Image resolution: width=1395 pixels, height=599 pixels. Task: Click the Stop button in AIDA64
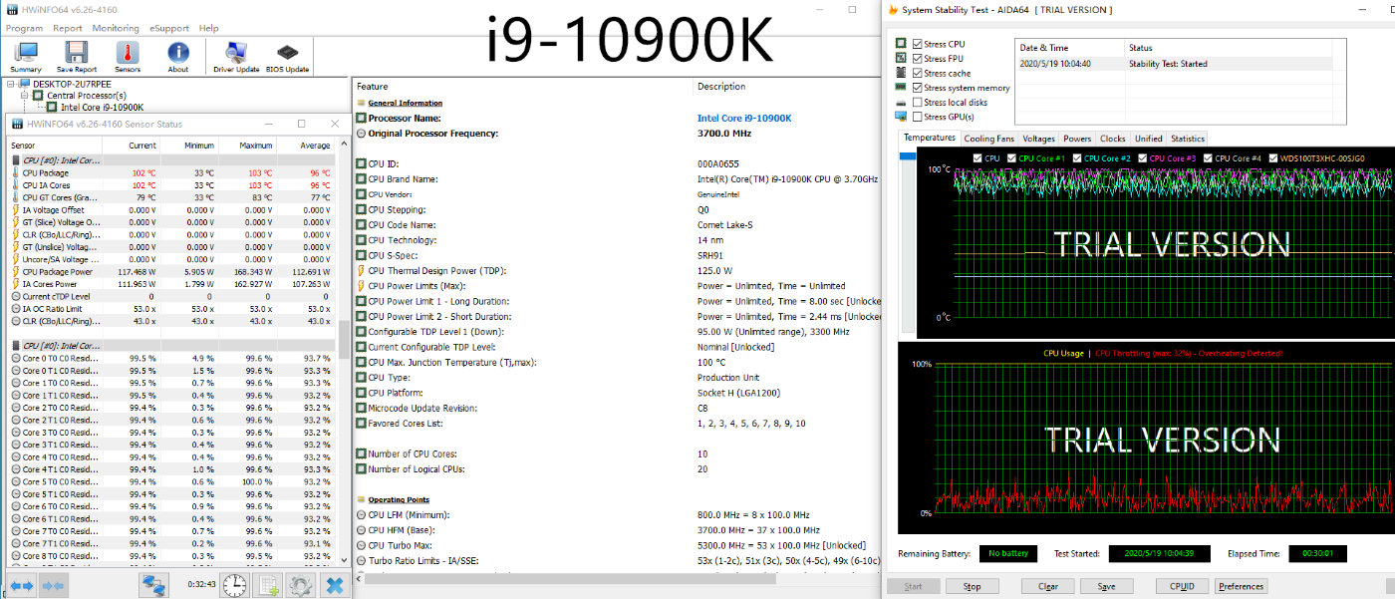(972, 586)
